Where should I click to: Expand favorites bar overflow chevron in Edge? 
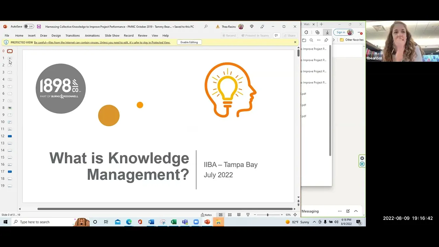click(x=334, y=40)
